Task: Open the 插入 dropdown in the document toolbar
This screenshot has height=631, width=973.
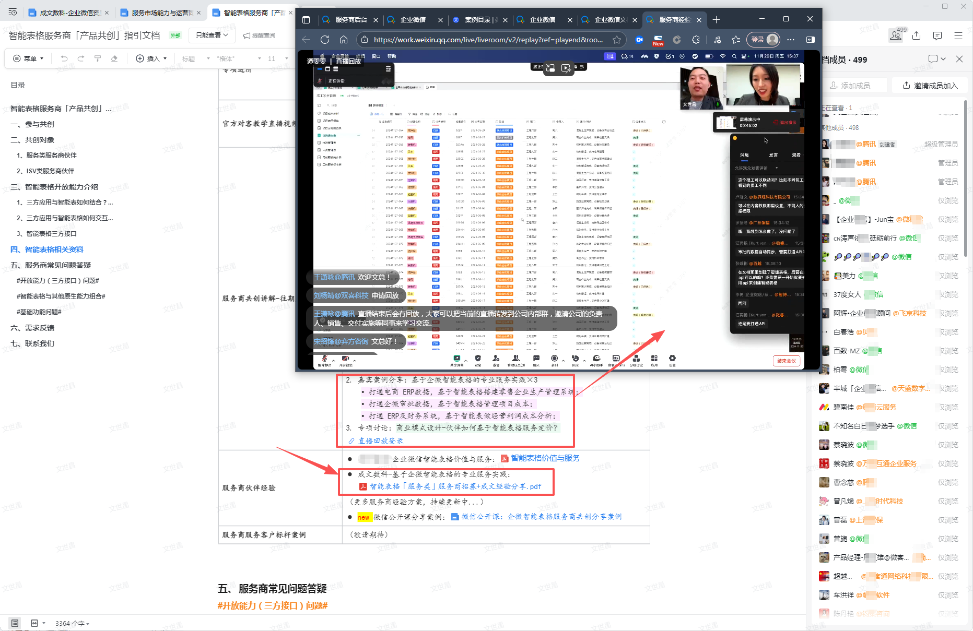Action: click(x=151, y=58)
